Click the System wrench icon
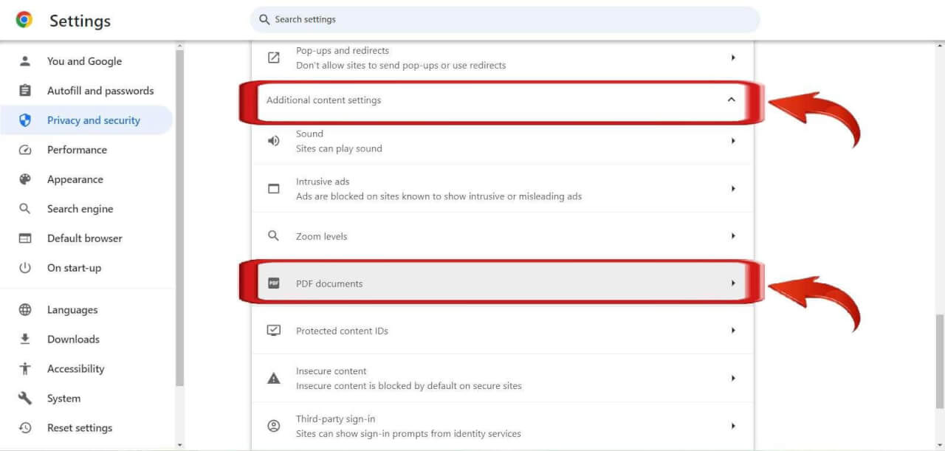The height and width of the screenshot is (451, 945). 25,399
